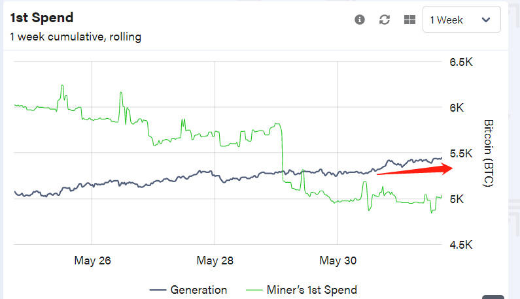Click the 5.5K y-axis tick label
The height and width of the screenshot is (299, 520).
coord(460,153)
